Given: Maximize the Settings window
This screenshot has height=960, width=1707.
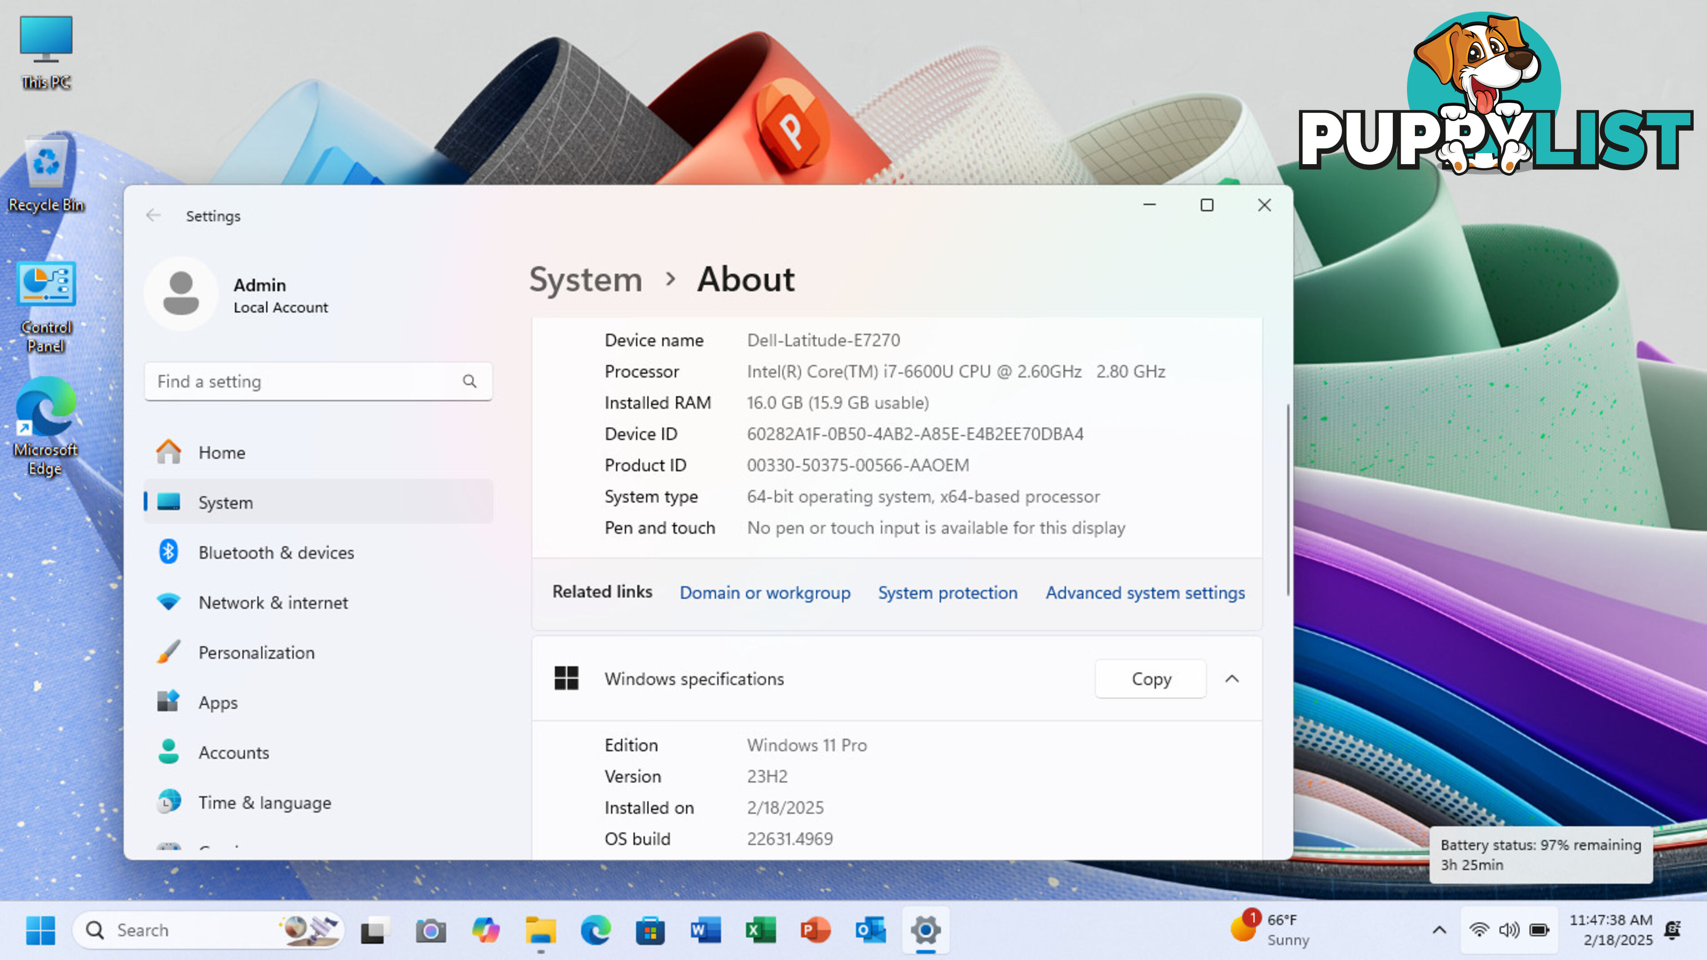Looking at the screenshot, I should click(1207, 205).
